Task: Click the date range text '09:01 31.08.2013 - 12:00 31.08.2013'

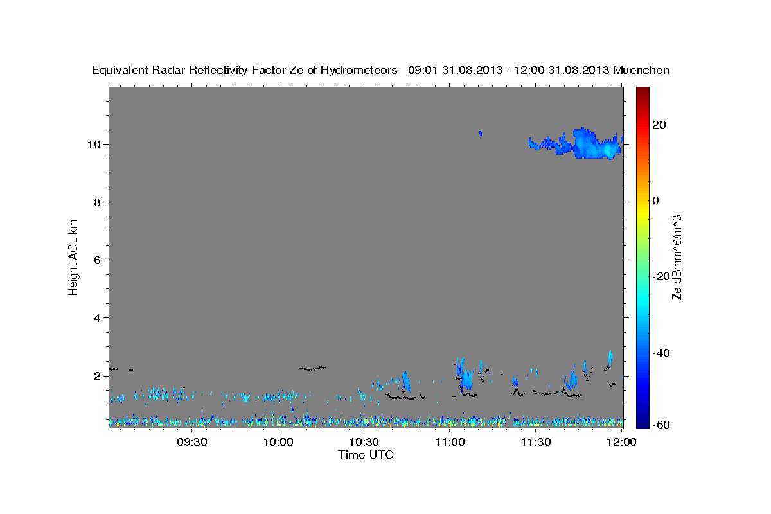Action: (509, 70)
